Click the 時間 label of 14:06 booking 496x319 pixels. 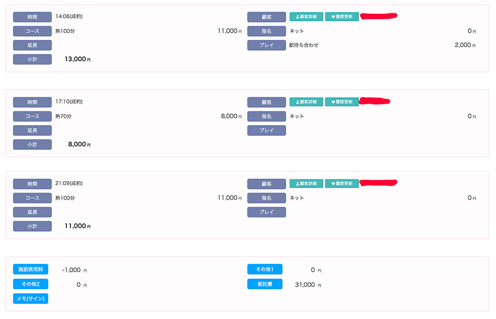click(x=32, y=17)
